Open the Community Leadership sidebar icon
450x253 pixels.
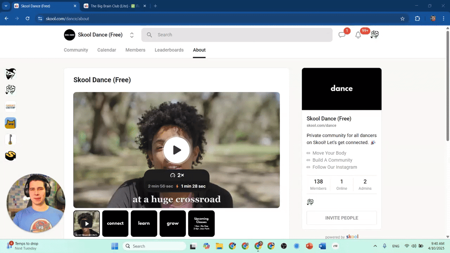tap(11, 106)
